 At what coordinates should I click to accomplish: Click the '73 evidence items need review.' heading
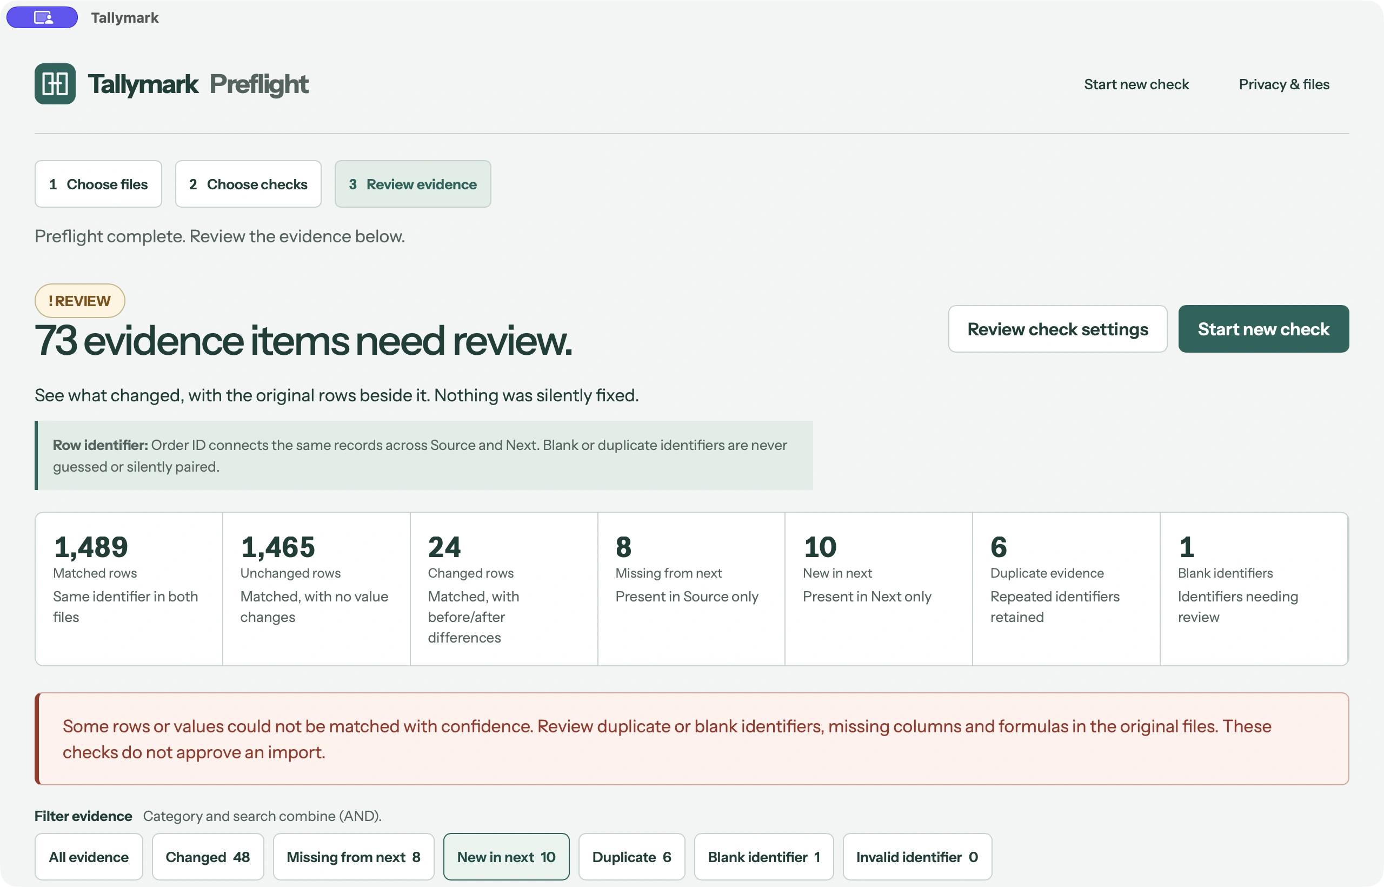[303, 340]
